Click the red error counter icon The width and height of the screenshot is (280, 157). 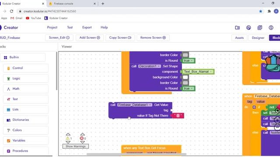pos(82,138)
